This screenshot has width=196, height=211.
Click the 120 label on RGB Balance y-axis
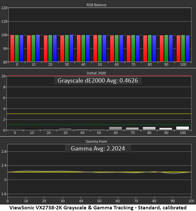(4, 8)
